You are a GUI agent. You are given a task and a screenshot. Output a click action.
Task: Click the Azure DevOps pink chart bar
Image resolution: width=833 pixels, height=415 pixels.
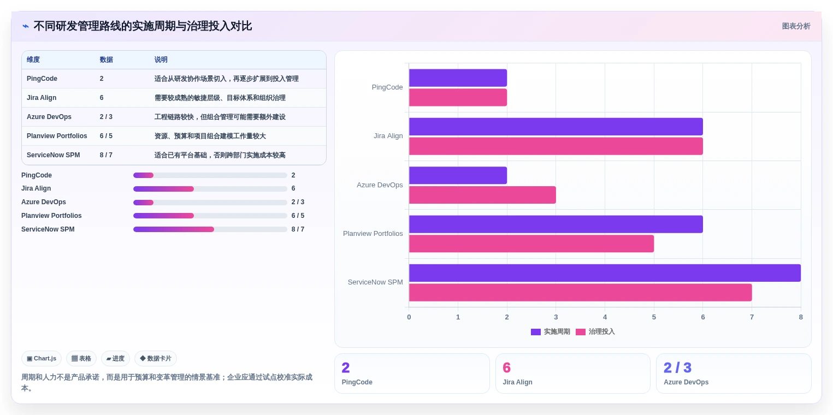482,195
